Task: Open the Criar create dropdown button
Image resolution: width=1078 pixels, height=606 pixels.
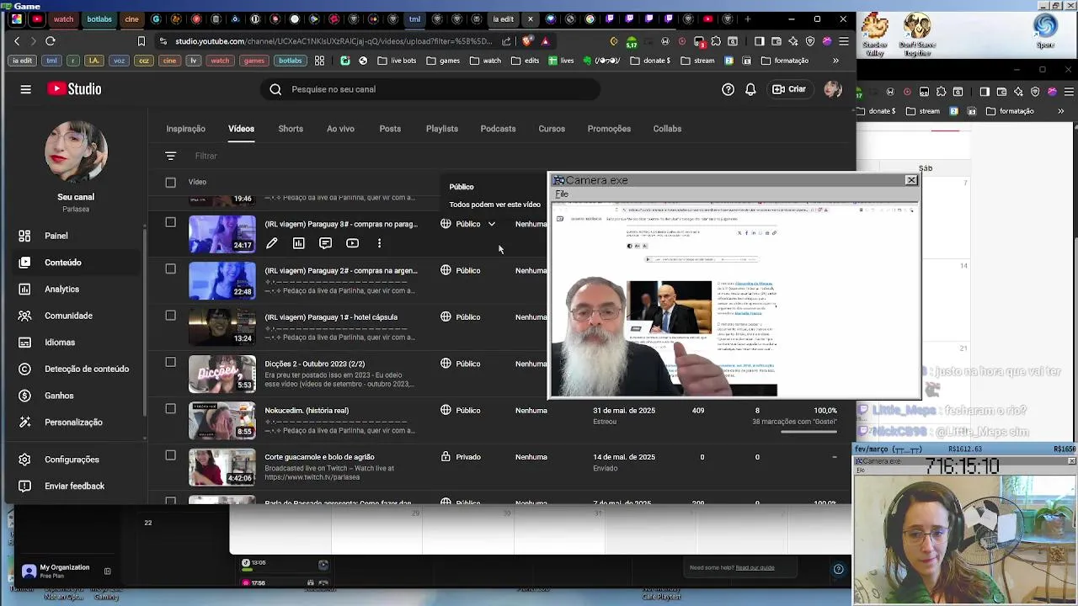Action: (x=789, y=89)
